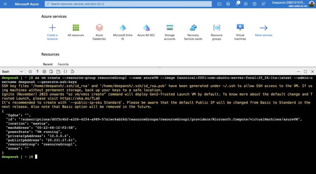Click the https://aka.ms/TLaD link in terminal
Image resolution: width=316 pixels, height=174 pixels.
80,98
